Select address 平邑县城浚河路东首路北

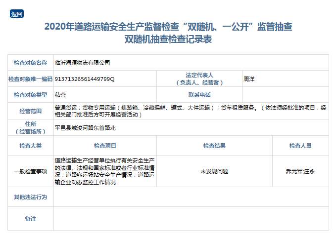tap(85, 128)
